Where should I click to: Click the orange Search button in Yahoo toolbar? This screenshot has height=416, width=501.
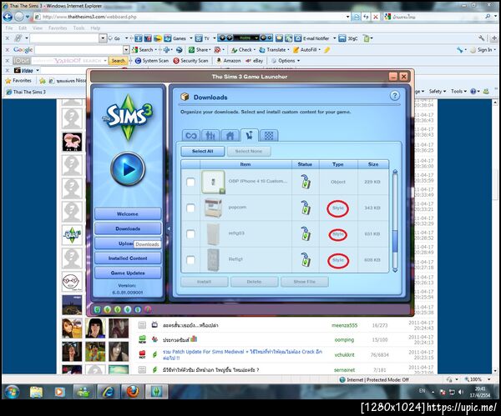point(118,61)
